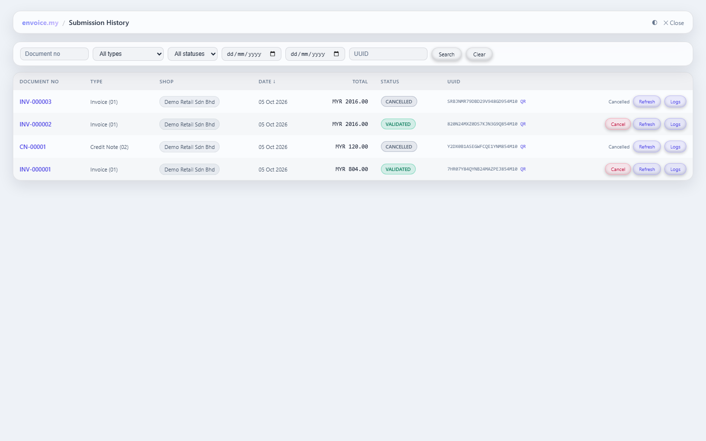Click the Document No column header

39,82
